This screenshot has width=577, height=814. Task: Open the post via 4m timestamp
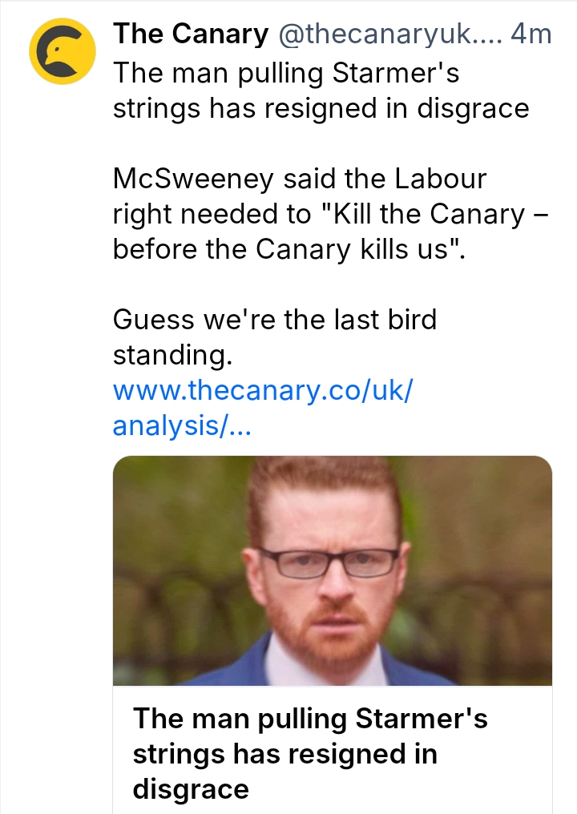pyautogui.click(x=531, y=34)
